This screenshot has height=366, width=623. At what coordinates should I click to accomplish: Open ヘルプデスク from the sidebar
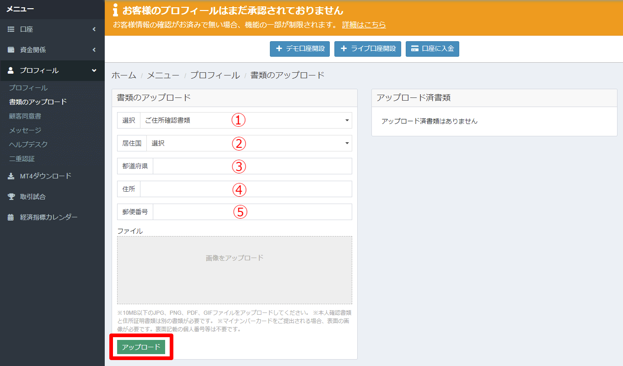(x=28, y=145)
